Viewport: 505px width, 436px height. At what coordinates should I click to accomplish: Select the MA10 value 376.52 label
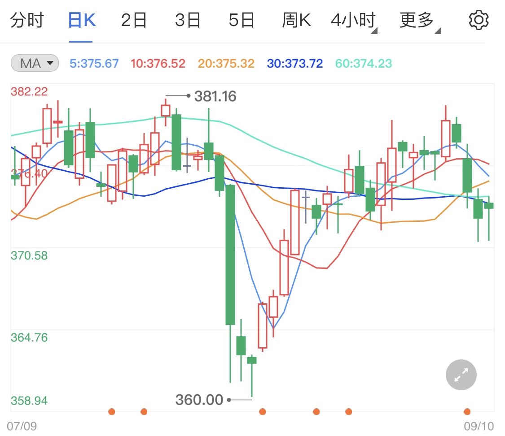[x=158, y=64]
